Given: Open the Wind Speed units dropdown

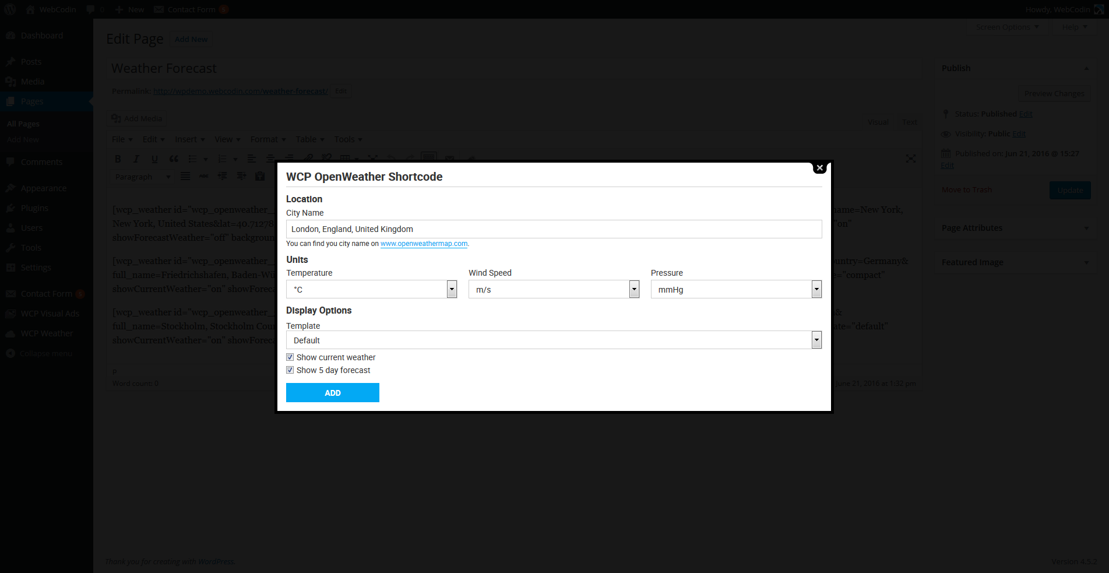Looking at the screenshot, I should pyautogui.click(x=634, y=289).
